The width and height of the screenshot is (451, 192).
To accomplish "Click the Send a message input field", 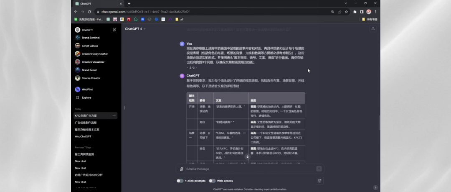I will coord(250,169).
